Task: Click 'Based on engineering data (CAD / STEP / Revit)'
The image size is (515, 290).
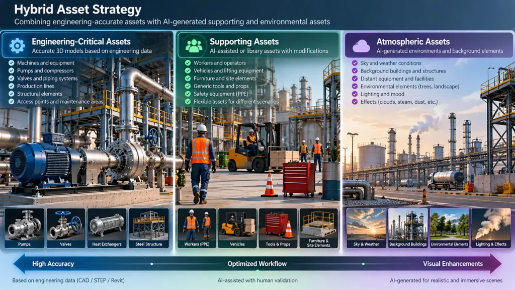Action: 68,280
